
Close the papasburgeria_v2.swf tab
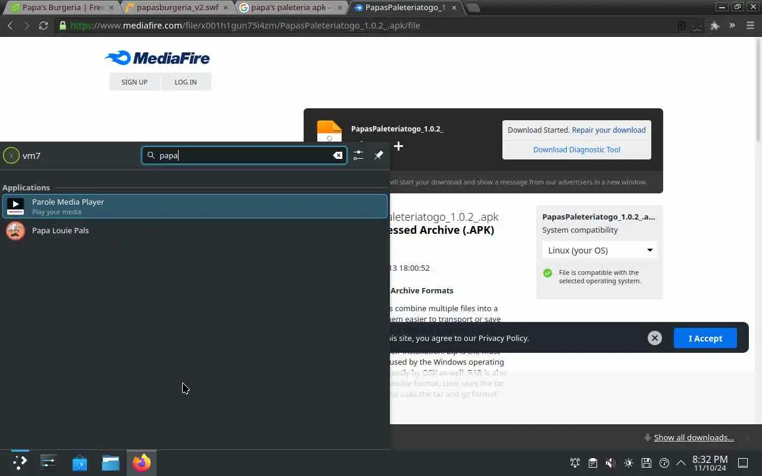tap(226, 8)
